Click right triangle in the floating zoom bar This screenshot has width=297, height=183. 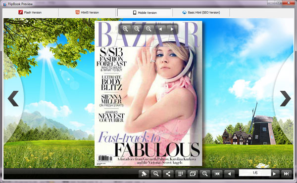172,29
